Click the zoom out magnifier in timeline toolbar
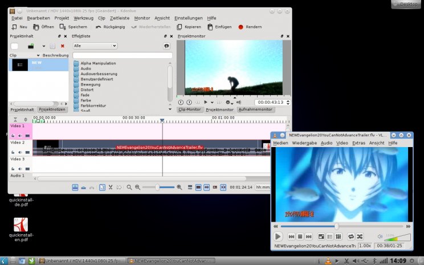Viewport: 424px width, 265px height. [x=138, y=187]
